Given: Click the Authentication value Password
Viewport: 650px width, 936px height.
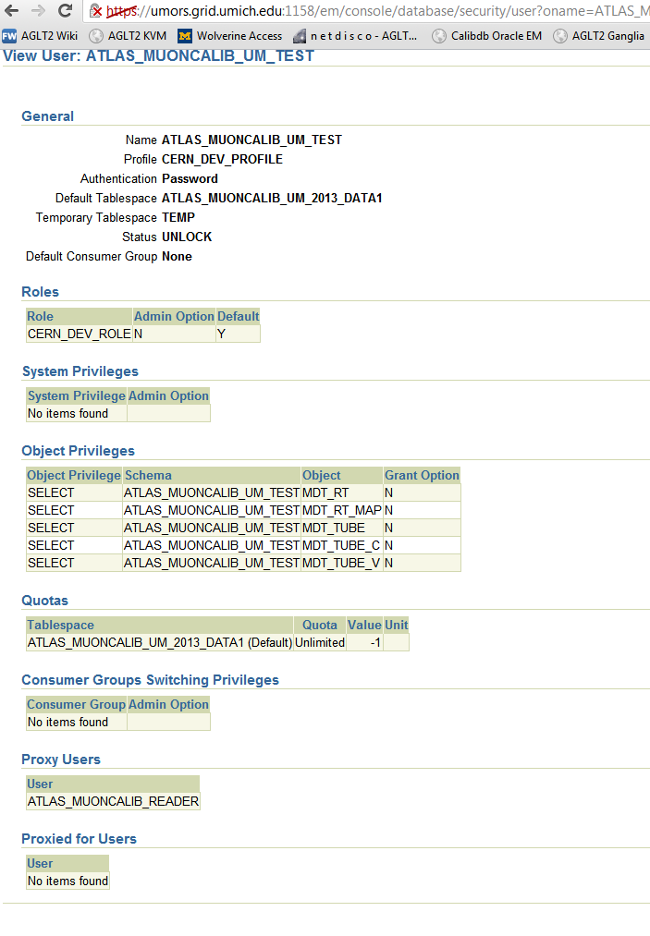Looking at the screenshot, I should coord(190,178).
